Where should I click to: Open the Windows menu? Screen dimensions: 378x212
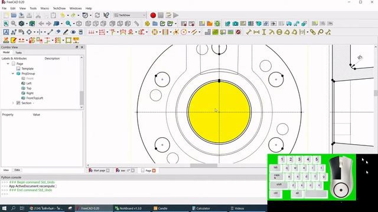point(76,8)
